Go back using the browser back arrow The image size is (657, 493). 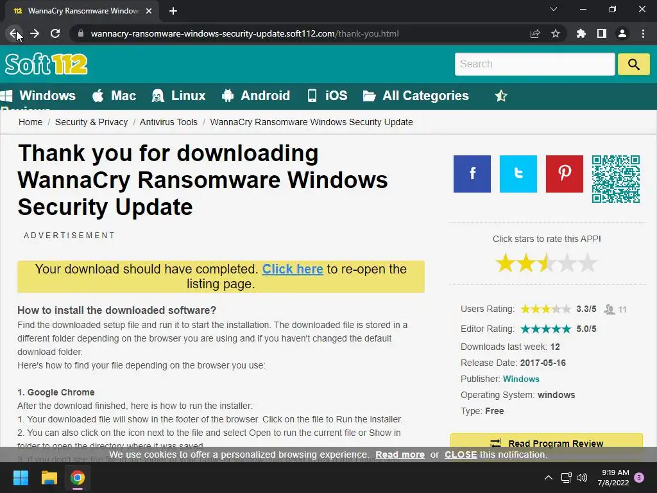click(14, 33)
